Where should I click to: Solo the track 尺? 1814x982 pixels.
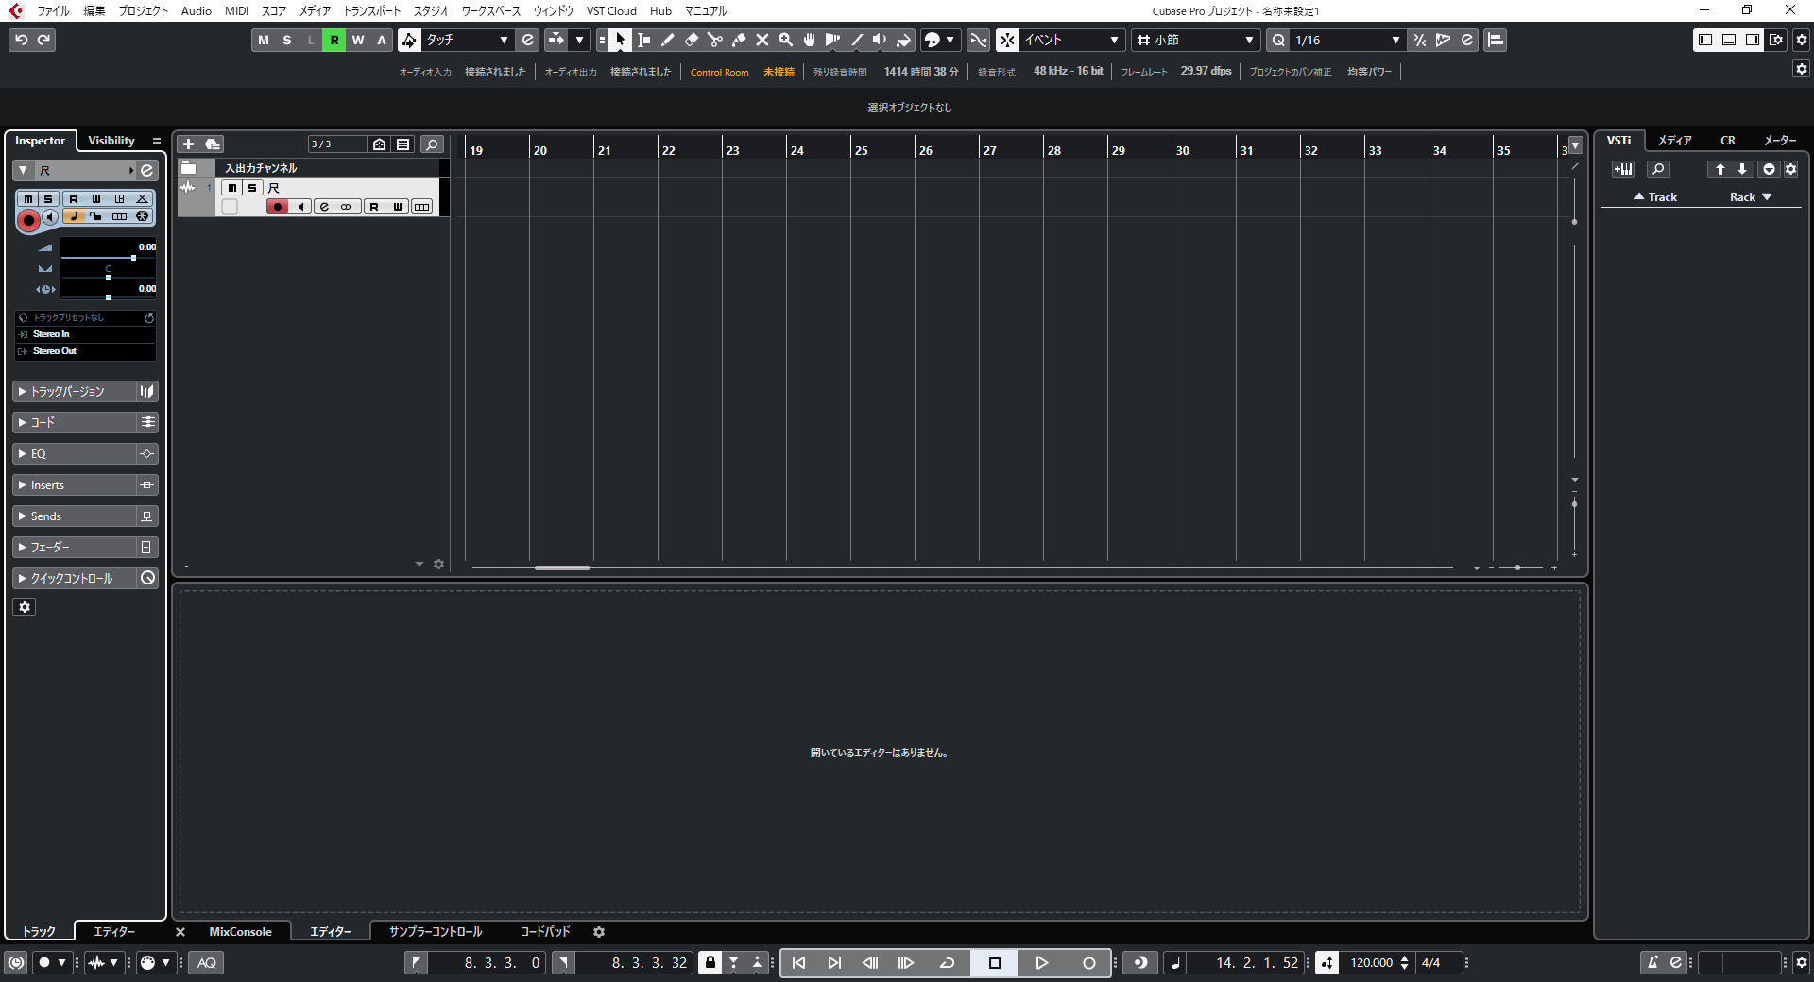point(251,188)
